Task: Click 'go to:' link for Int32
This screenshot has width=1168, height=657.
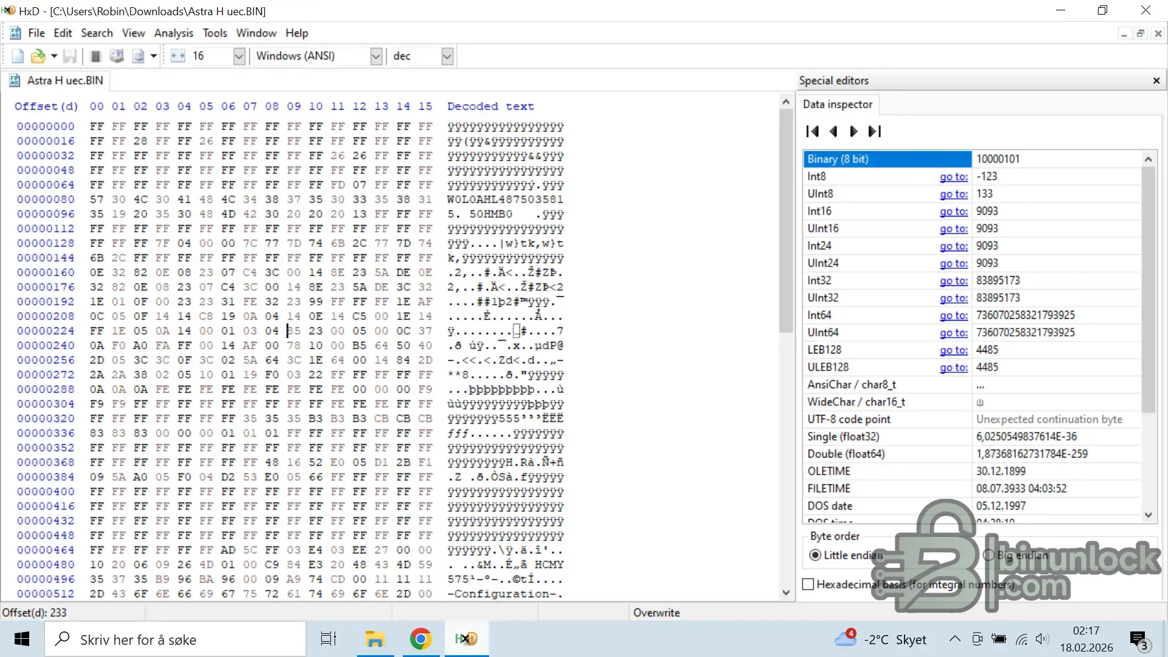Action: [x=953, y=281]
